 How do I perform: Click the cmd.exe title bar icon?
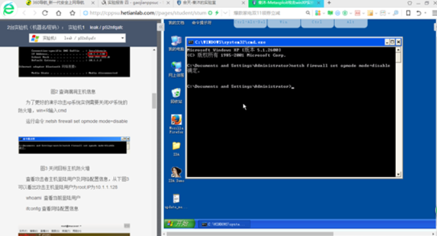191,42
